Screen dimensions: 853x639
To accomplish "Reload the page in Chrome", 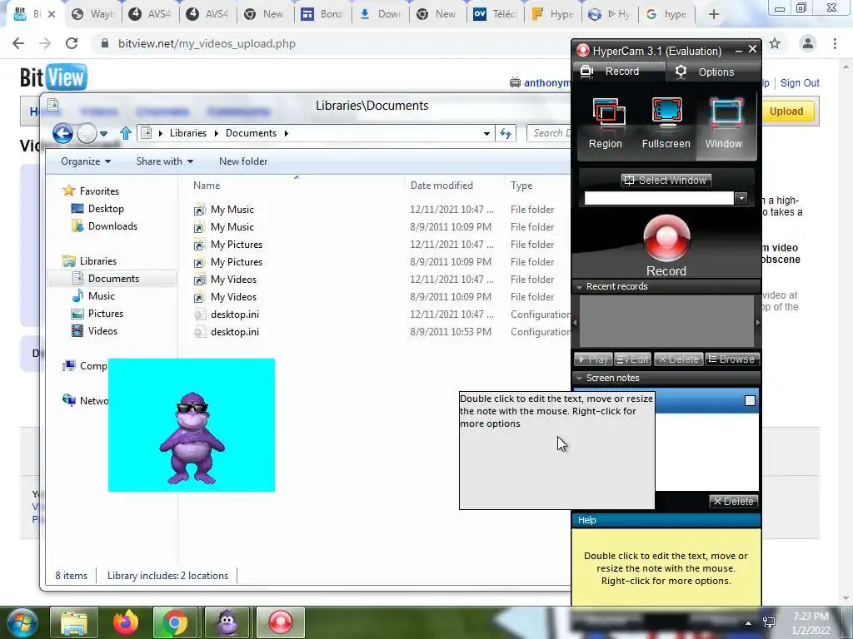I will (72, 43).
